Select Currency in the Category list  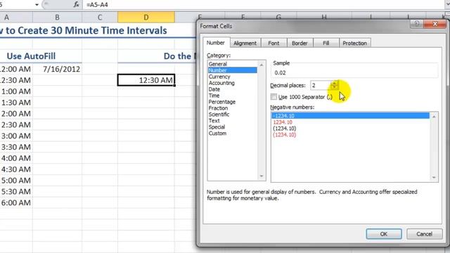coord(233,77)
